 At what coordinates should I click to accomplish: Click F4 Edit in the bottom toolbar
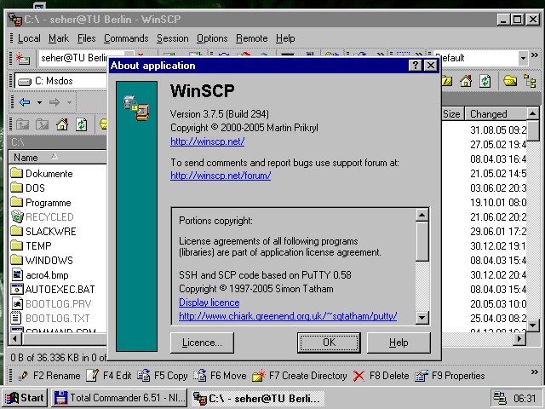(109, 376)
